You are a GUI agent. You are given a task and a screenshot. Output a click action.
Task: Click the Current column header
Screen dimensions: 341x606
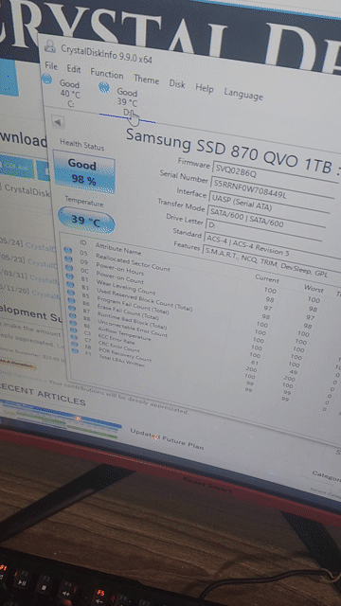point(267,278)
